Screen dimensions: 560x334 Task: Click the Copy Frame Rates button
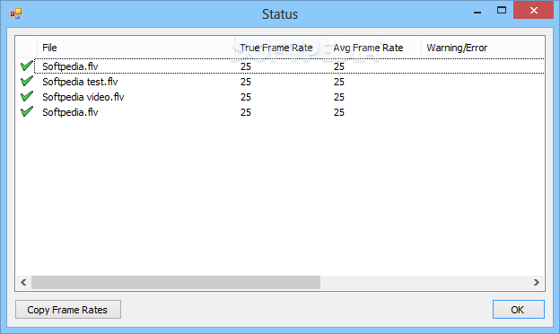coord(68,310)
